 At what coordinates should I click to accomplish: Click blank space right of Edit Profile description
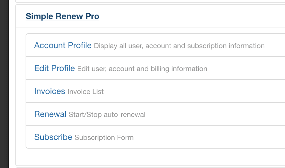point(246,69)
